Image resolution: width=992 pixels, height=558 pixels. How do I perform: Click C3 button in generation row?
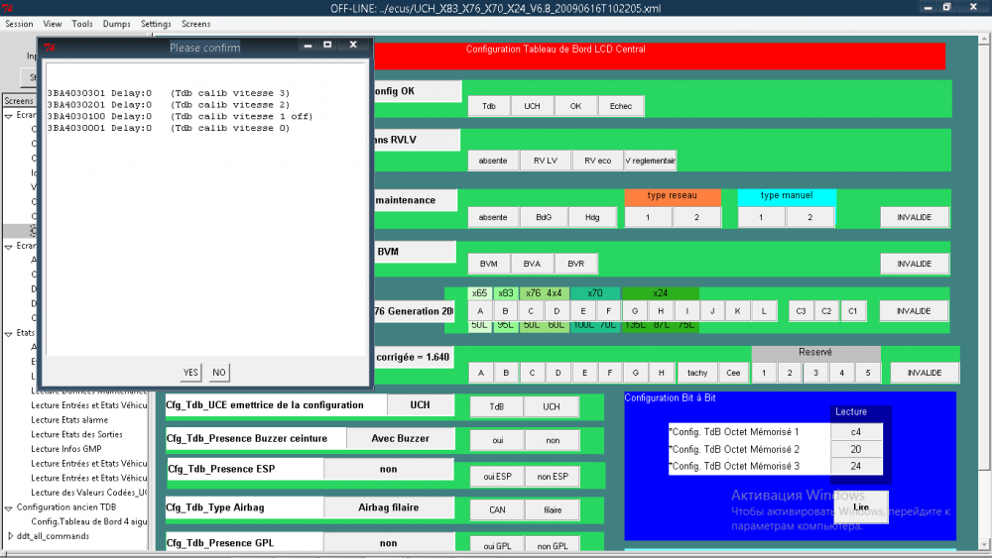(x=801, y=311)
